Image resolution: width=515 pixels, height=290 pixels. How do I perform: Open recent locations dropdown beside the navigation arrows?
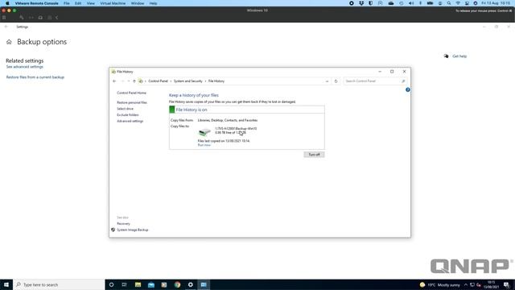(x=129, y=81)
